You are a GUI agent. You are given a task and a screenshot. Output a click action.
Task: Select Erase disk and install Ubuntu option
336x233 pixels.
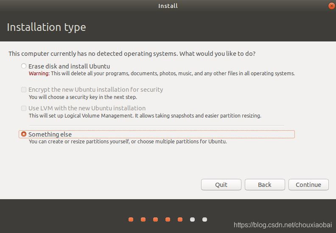tap(24, 66)
